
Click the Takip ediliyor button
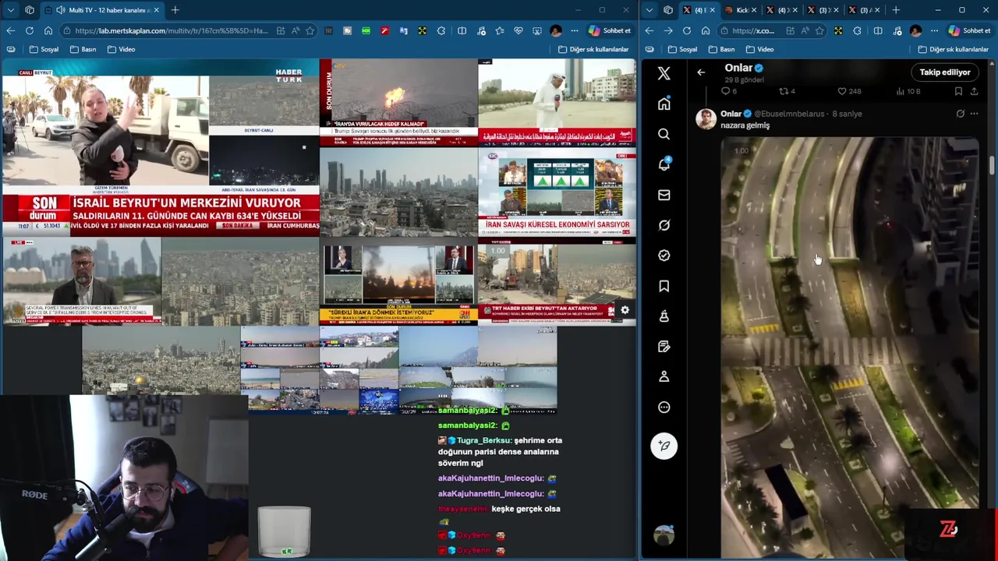[x=945, y=72]
